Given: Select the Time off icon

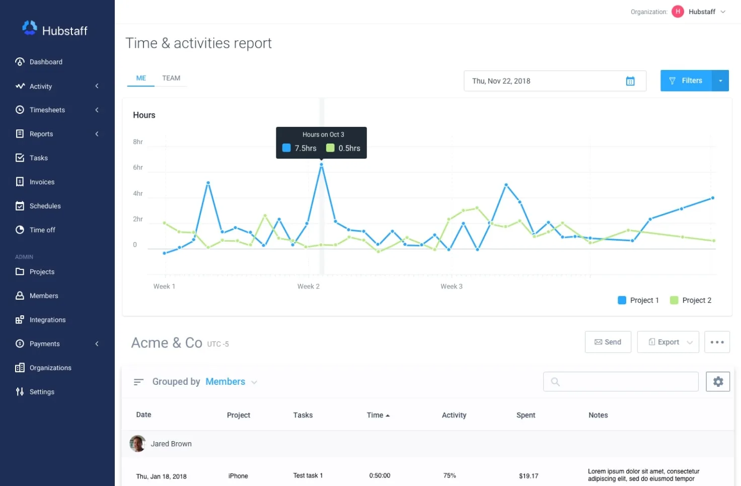Looking at the screenshot, I should click(x=20, y=230).
